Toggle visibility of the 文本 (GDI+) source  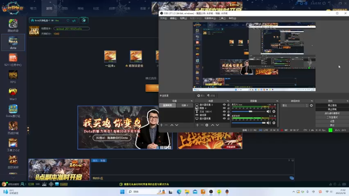pos(224,112)
